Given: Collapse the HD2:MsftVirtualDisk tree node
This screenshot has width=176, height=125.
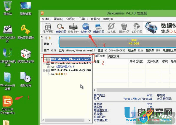Looking at the screenshot, I should pos(44,71).
